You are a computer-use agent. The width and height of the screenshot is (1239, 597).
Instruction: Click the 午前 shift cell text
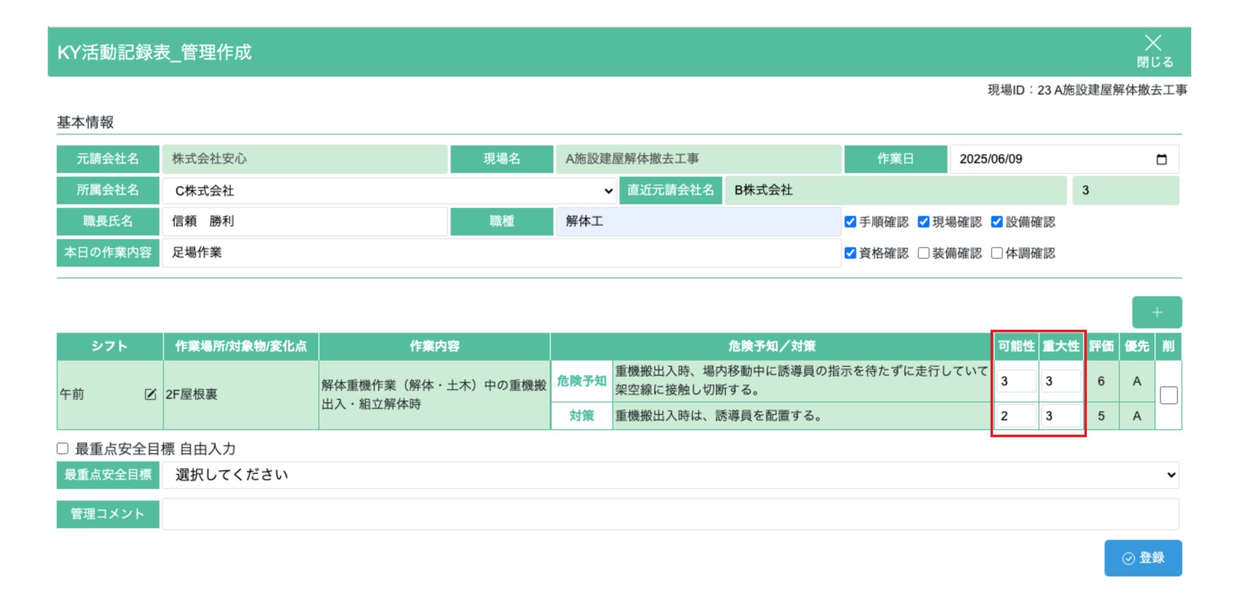coord(72,394)
